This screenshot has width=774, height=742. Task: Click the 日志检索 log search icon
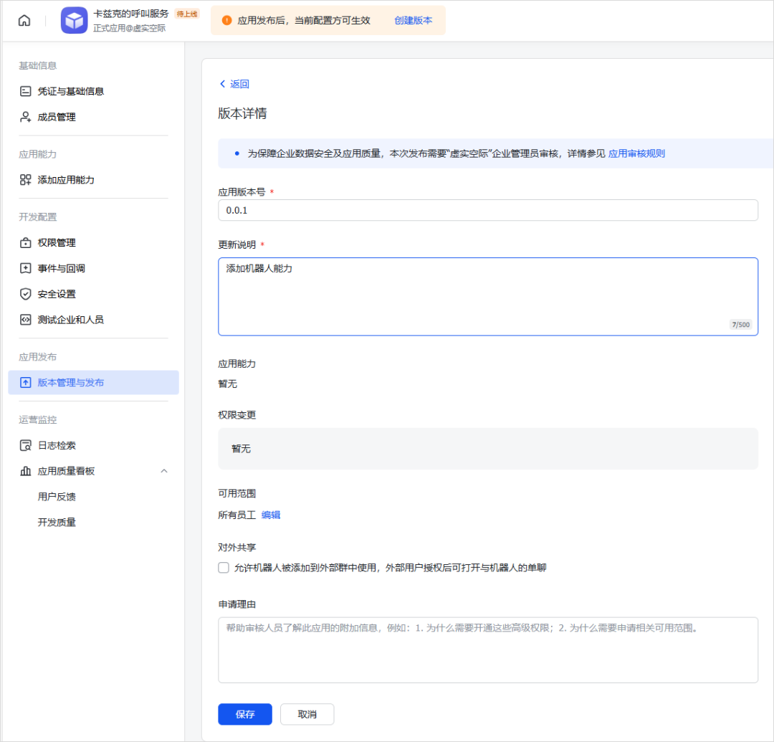click(24, 445)
